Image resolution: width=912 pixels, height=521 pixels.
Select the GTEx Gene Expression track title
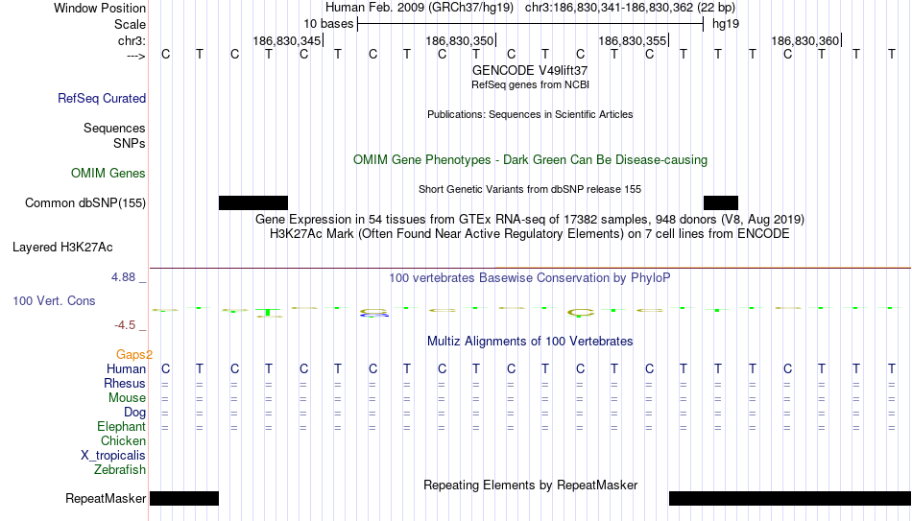point(530,219)
